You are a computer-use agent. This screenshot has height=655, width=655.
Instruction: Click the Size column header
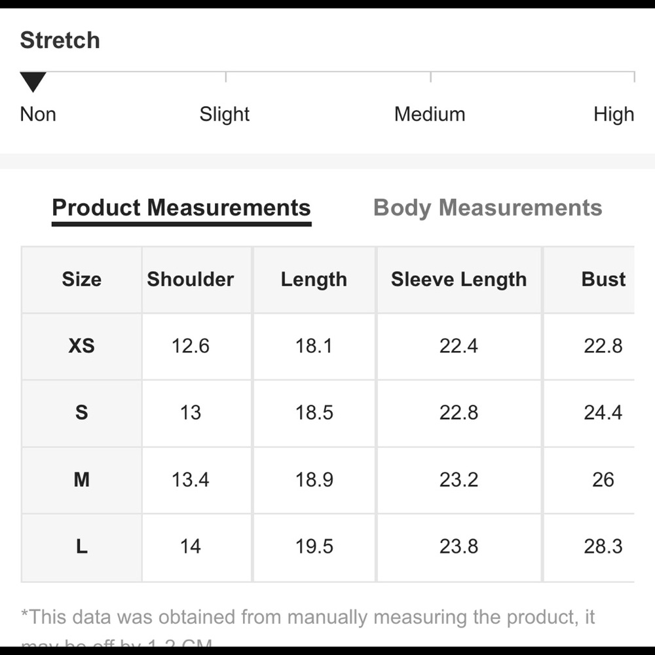(81, 279)
